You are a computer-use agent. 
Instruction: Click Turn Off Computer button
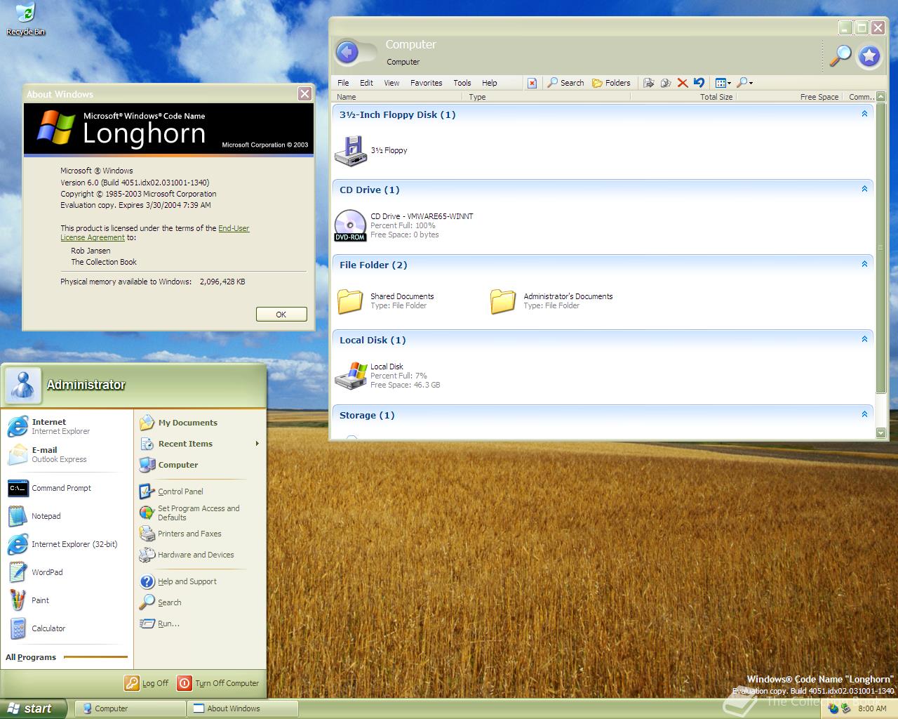217,683
